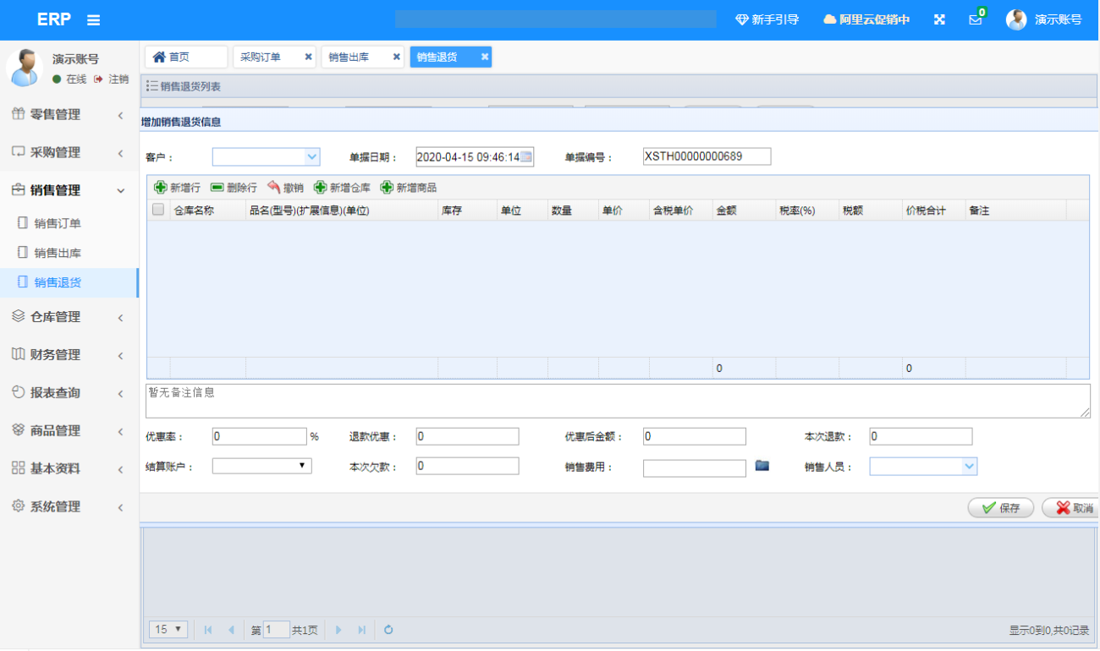Viewport: 1100px width, 651px height.
Task: Go to previous page in pager
Action: 231,630
